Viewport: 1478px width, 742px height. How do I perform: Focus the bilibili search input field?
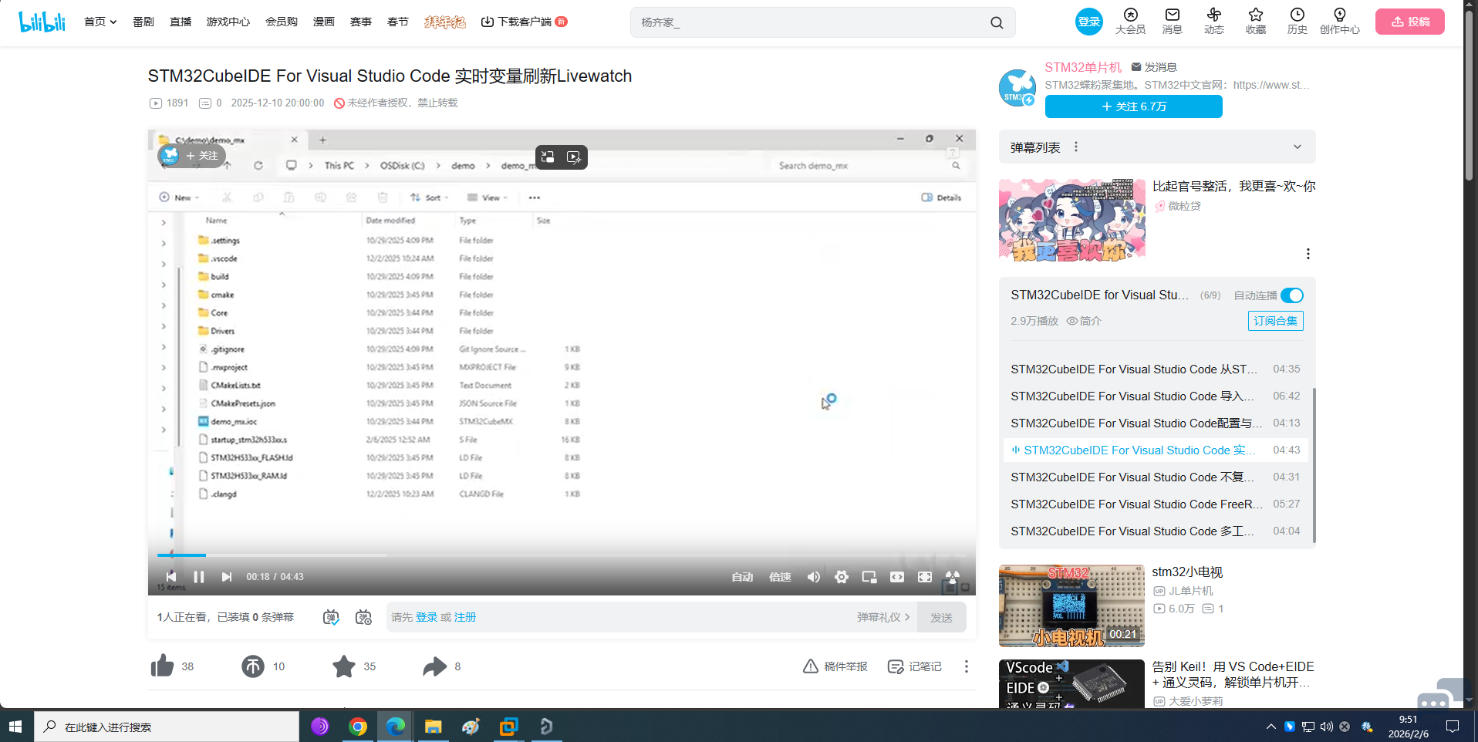click(812, 22)
